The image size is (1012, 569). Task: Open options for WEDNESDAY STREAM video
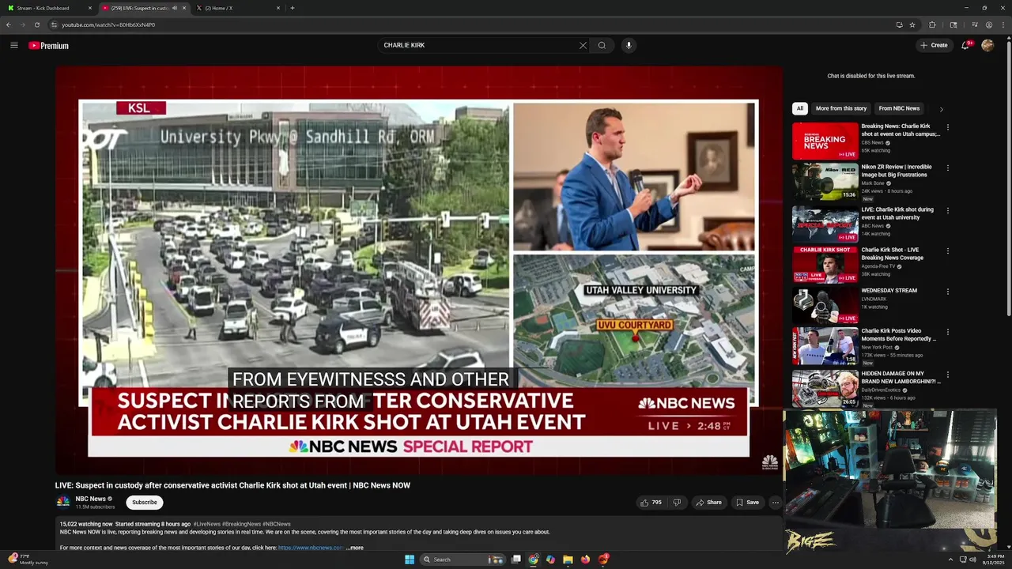click(x=947, y=292)
